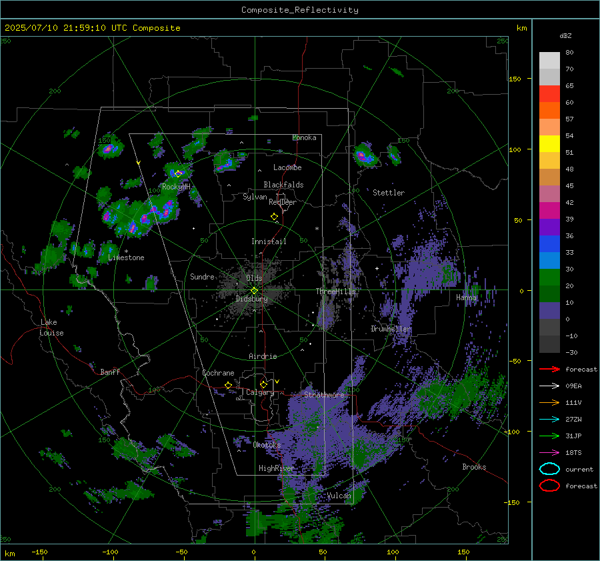Click the Calgary city label
The height and width of the screenshot is (561, 600).
pos(260,392)
